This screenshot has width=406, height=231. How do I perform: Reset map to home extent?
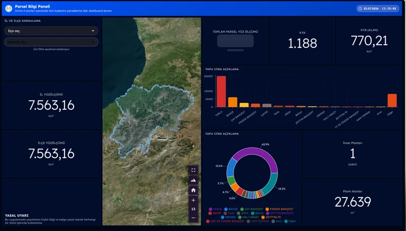[x=193, y=190]
